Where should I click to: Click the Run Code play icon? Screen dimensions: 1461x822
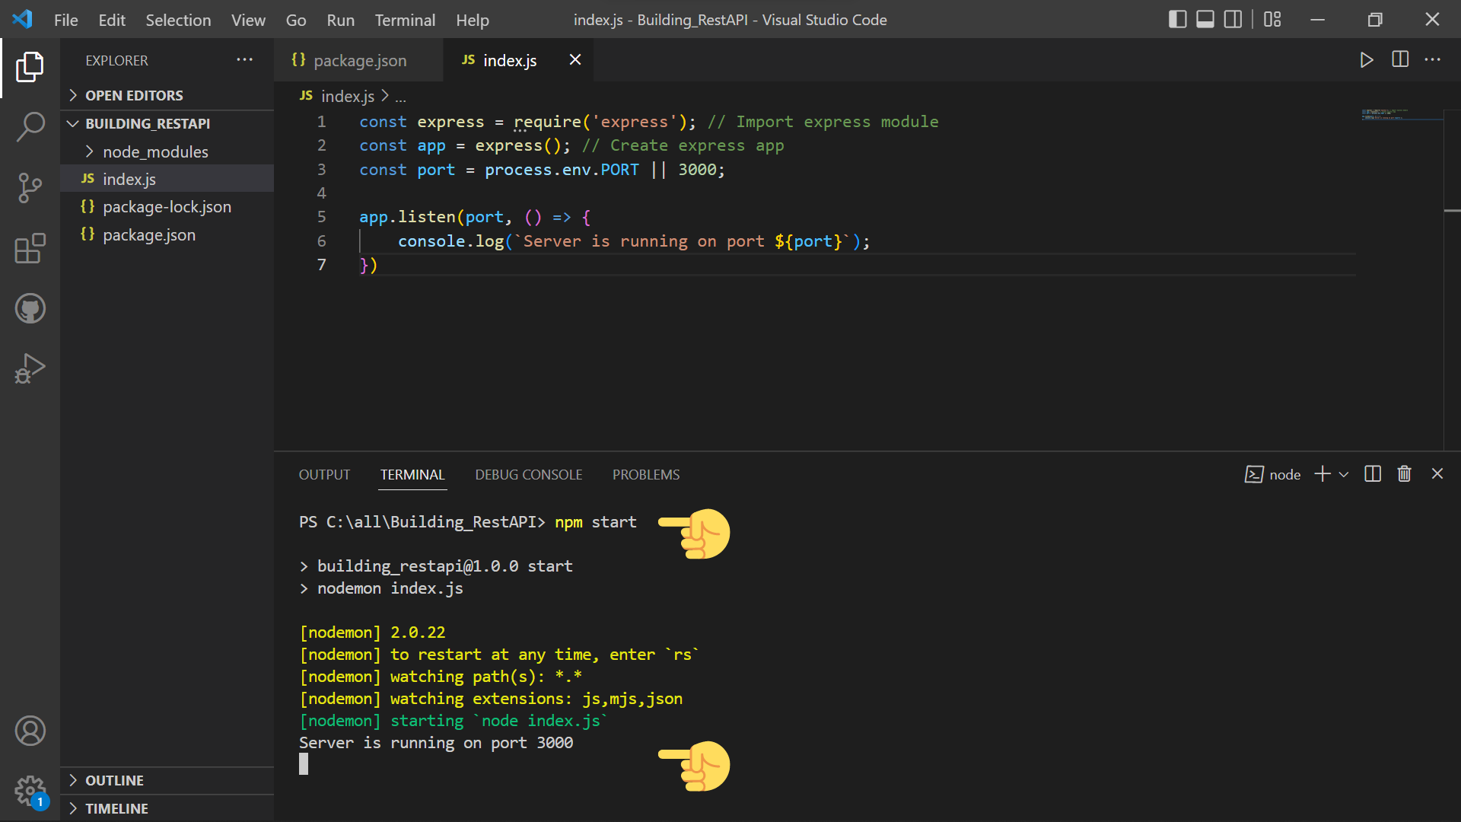click(1367, 60)
